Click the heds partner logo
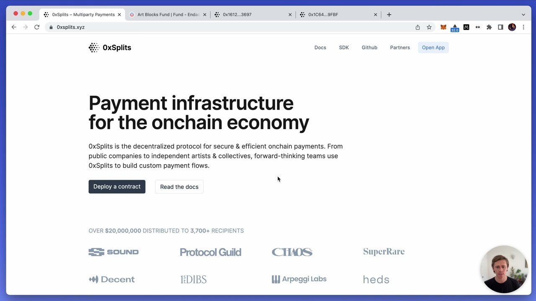The height and width of the screenshot is (301, 536). point(376,279)
